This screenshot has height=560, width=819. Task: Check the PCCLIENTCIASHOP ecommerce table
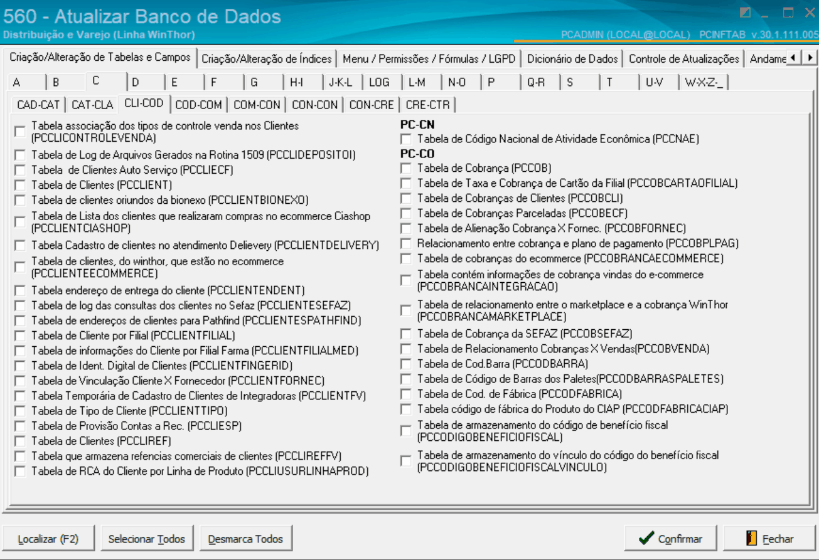[20, 221]
